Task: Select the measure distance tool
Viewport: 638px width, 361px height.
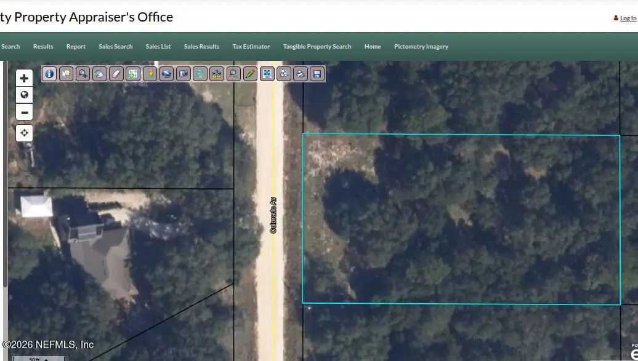Action: tap(216, 73)
